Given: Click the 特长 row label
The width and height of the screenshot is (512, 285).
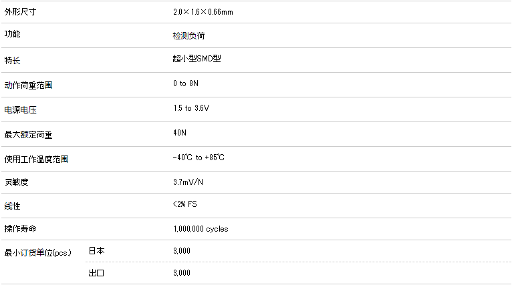Looking at the screenshot, I should click(12, 61).
